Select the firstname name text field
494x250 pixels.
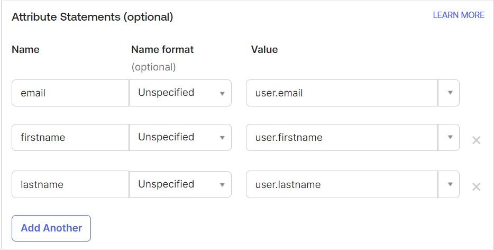(70, 138)
